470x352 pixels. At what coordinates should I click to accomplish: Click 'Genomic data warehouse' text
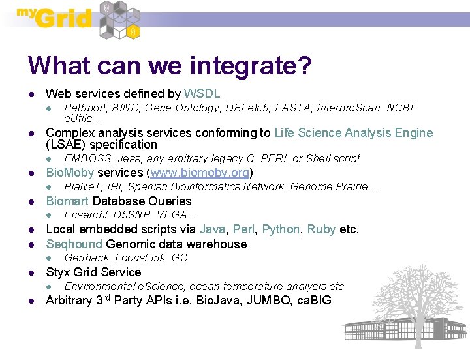176,244
